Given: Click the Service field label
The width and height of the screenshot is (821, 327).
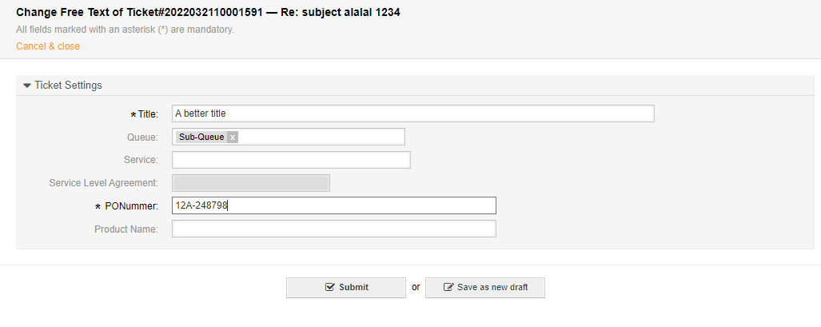Looking at the screenshot, I should coord(141,160).
